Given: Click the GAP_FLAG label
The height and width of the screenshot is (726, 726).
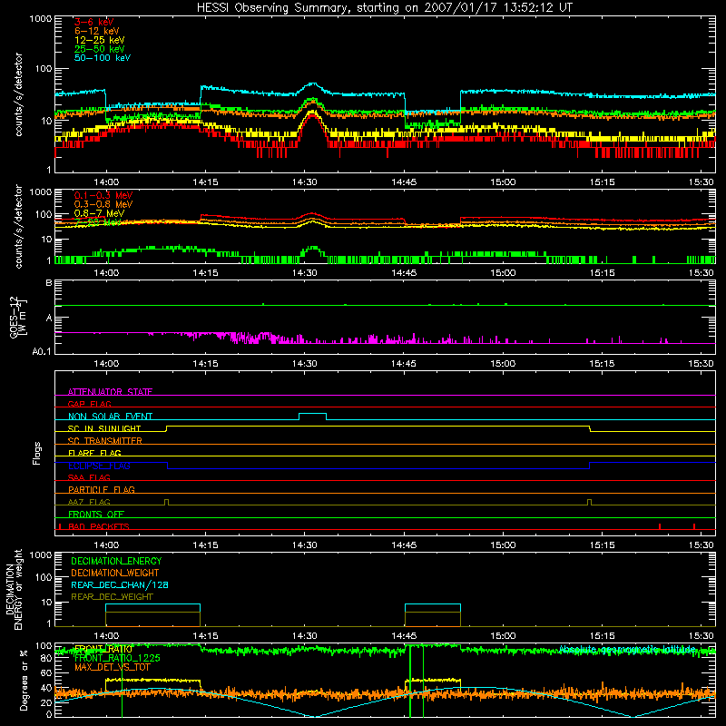Looking at the screenshot, I should point(89,404).
